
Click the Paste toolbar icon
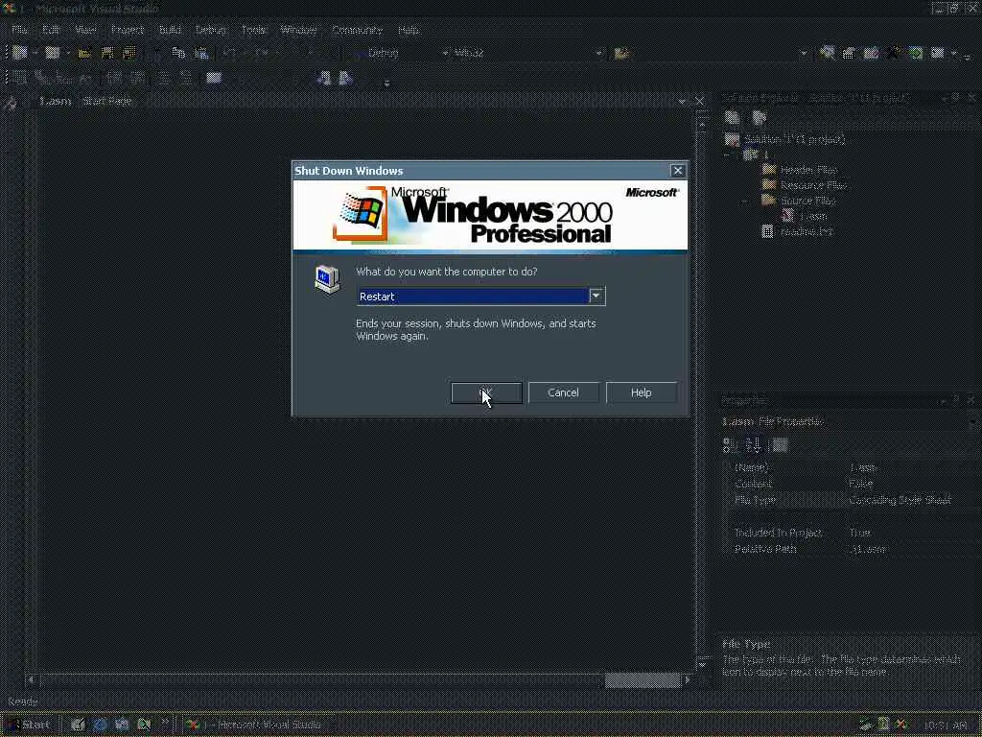[x=201, y=54]
